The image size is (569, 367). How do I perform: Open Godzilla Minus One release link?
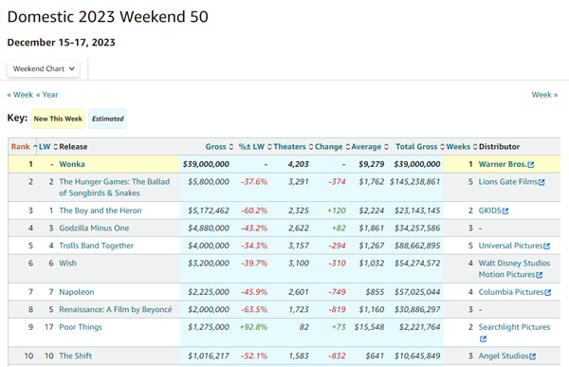coord(94,228)
